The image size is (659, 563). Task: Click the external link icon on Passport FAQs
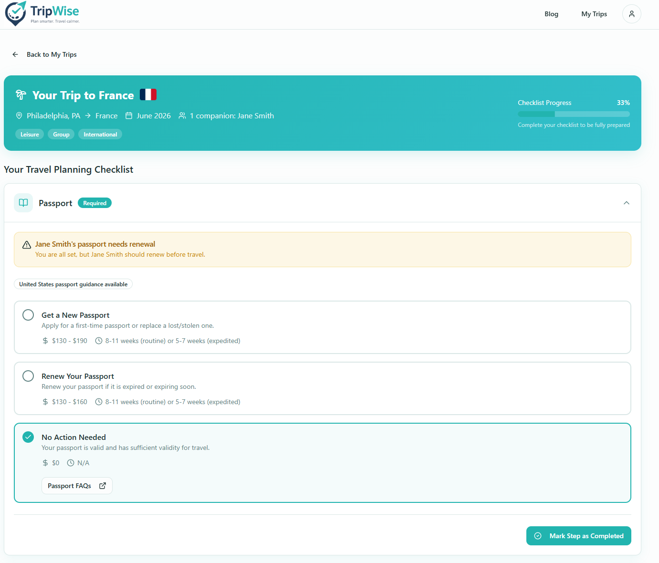[102, 485]
